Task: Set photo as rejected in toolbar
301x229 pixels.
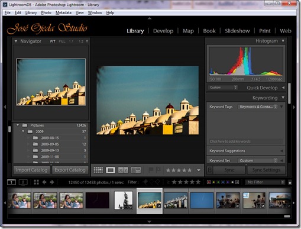Action: pyautogui.click(x=158, y=170)
